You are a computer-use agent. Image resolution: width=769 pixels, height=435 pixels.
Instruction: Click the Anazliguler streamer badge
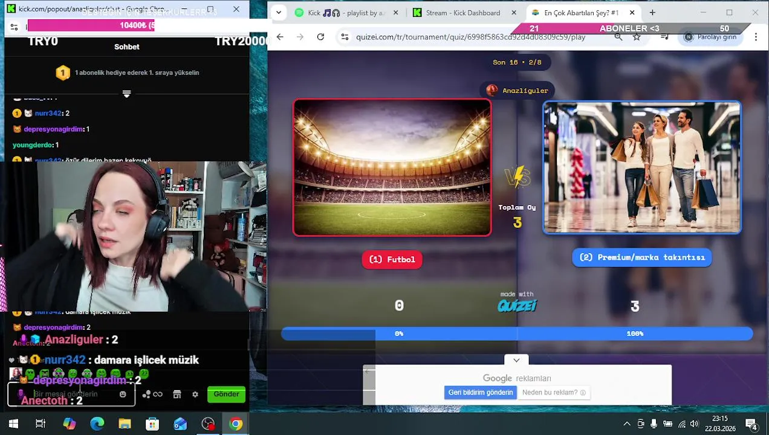click(518, 91)
